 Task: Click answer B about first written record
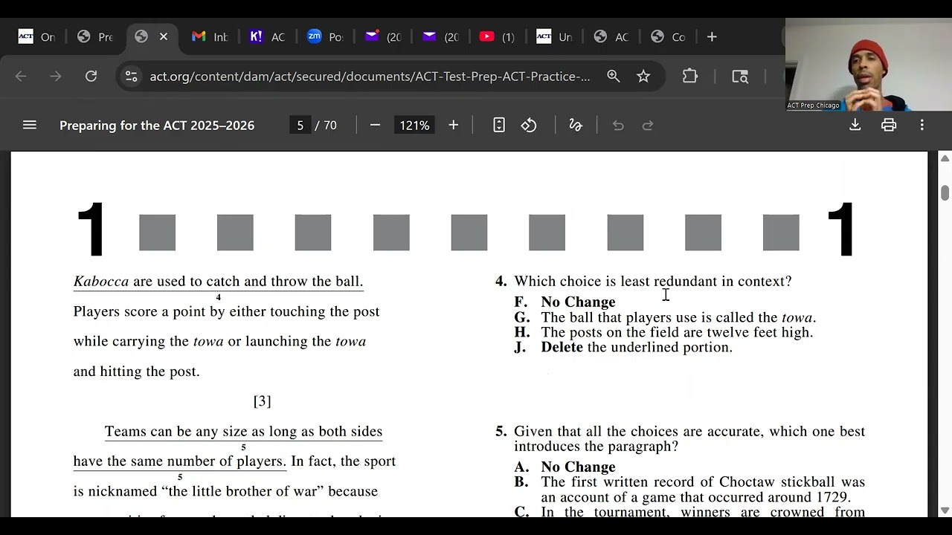689,490
